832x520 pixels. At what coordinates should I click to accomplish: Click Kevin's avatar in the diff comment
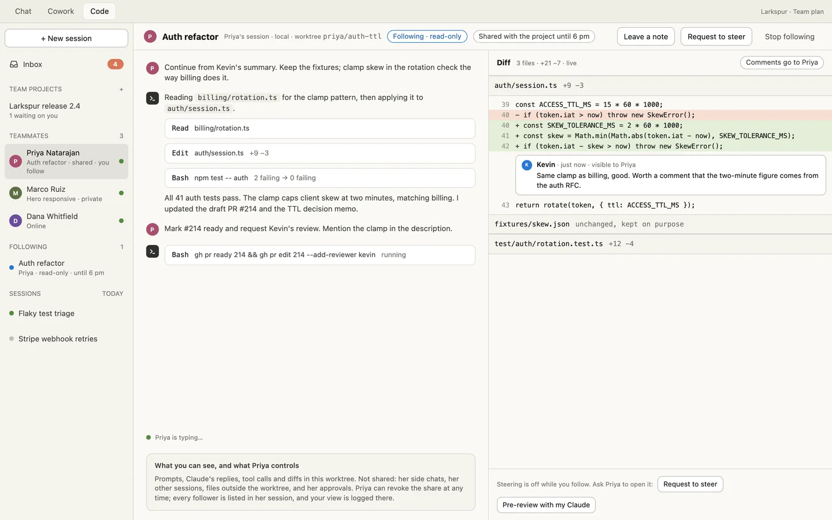[x=527, y=165]
